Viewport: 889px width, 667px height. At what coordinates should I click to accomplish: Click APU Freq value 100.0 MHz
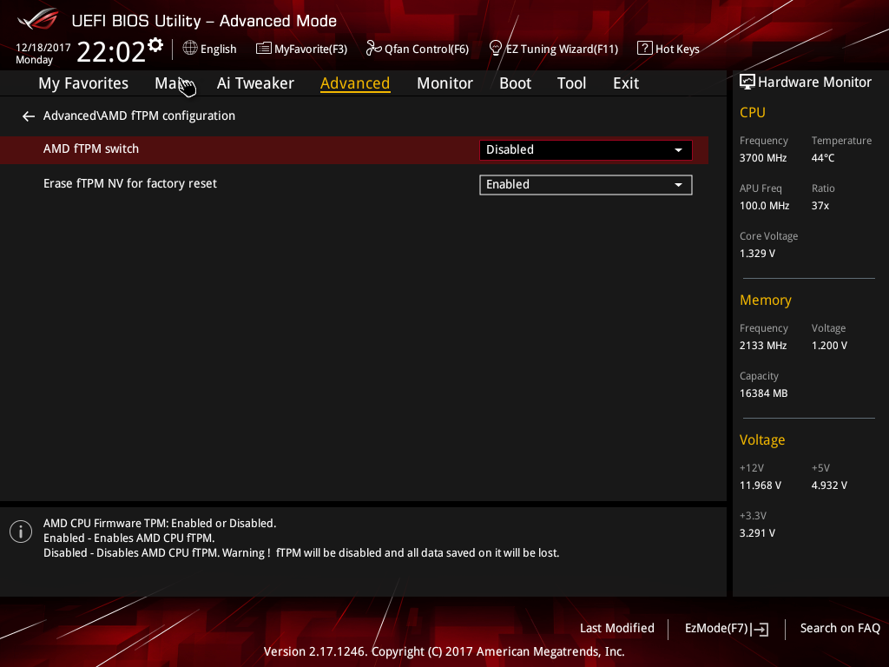pos(764,205)
